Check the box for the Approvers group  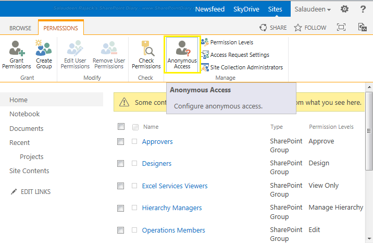pyautogui.click(x=121, y=141)
